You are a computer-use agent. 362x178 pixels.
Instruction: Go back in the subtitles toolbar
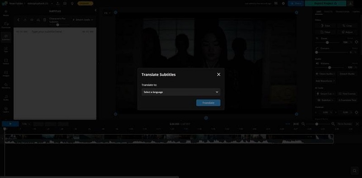coord(19,20)
